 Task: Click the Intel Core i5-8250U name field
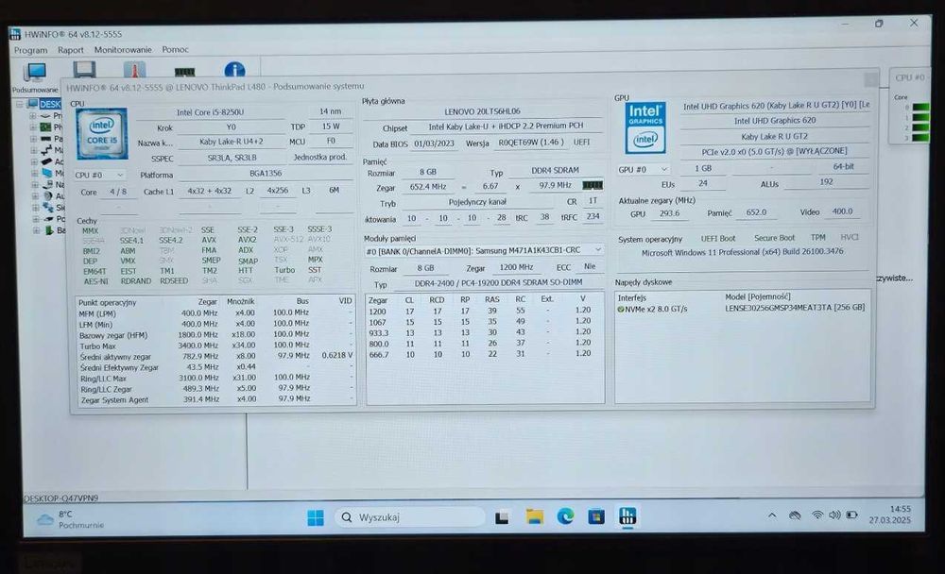point(210,112)
